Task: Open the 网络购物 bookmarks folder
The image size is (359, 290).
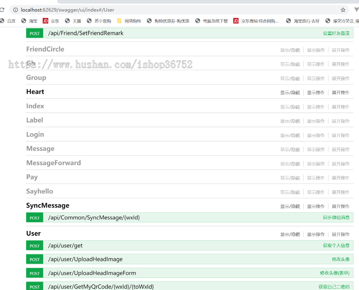Action: 129,21
